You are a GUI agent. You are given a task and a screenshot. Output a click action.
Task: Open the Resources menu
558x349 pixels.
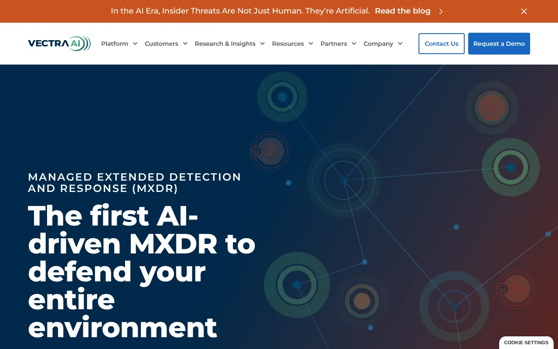pyautogui.click(x=288, y=44)
